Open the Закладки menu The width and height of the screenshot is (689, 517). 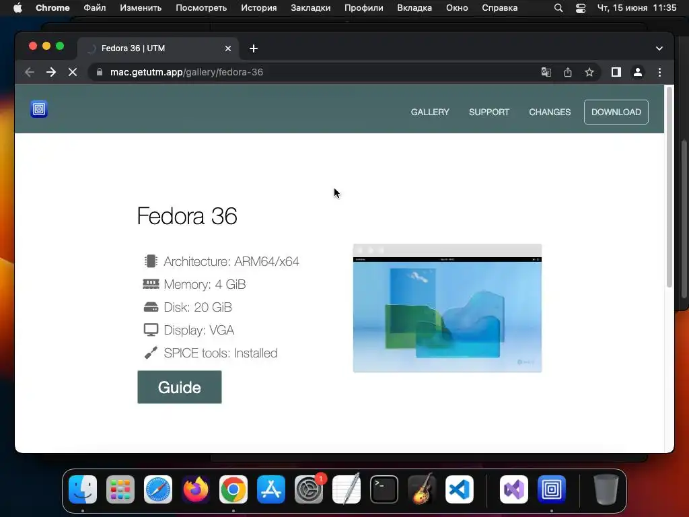[x=311, y=8]
